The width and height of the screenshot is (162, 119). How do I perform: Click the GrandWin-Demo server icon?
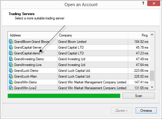point(11,82)
